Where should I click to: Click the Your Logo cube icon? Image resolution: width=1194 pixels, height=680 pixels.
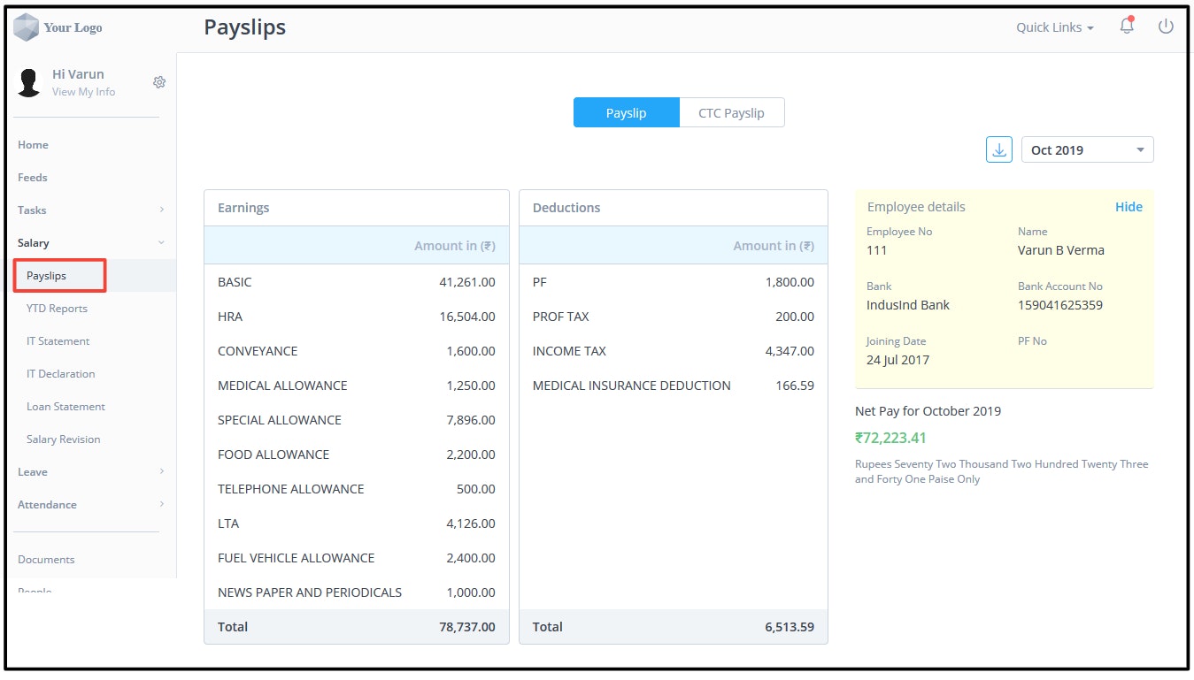click(26, 27)
